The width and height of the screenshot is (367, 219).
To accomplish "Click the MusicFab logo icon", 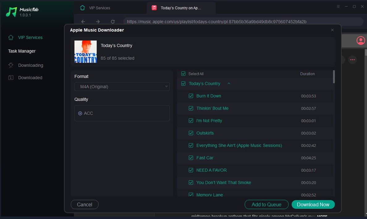I will [11, 12].
